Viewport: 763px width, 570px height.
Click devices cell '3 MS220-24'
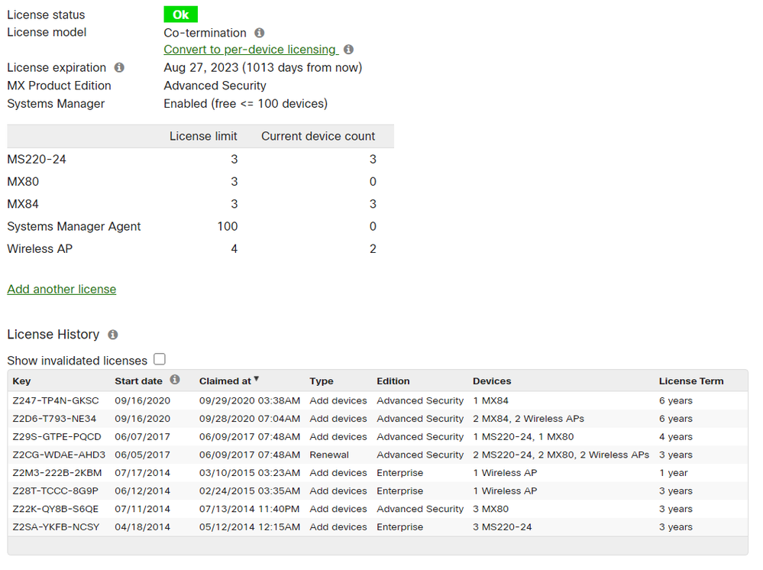pyautogui.click(x=503, y=526)
